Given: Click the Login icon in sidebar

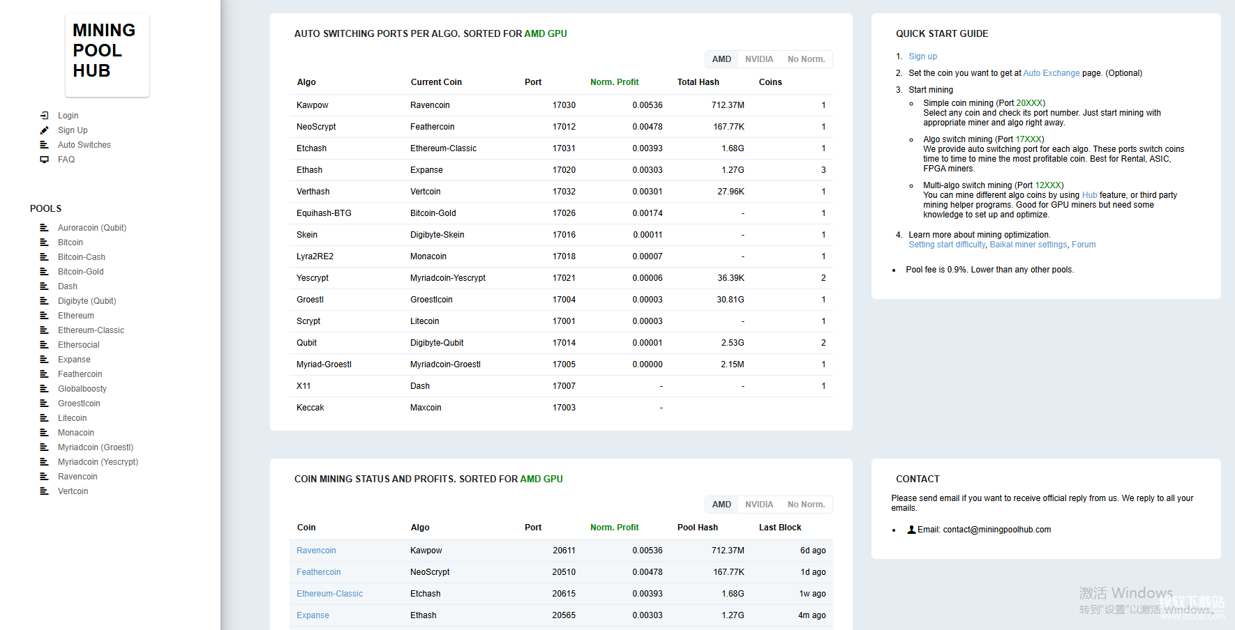Looking at the screenshot, I should [45, 116].
